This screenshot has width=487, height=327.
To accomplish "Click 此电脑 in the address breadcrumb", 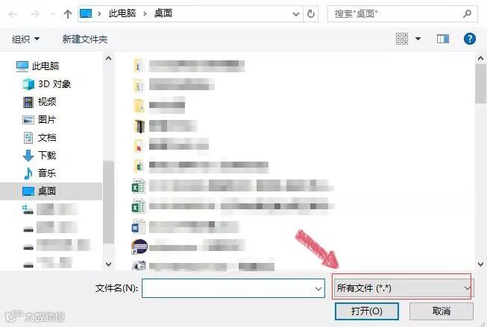I will tap(122, 13).
